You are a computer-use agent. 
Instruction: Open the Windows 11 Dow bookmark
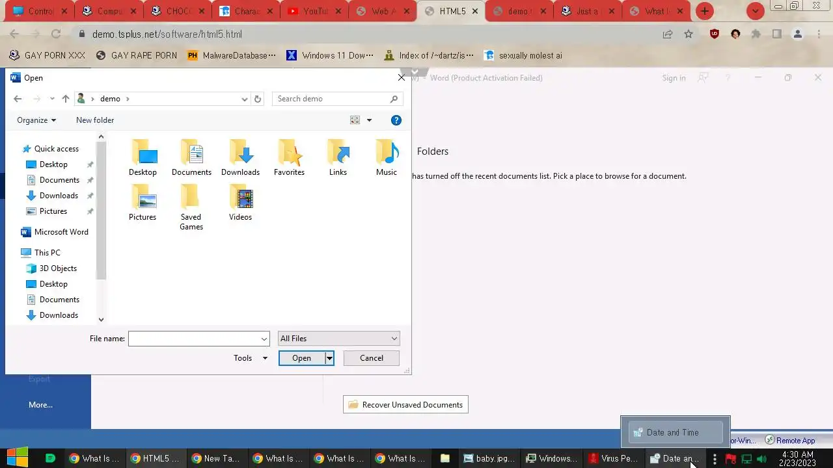point(331,56)
